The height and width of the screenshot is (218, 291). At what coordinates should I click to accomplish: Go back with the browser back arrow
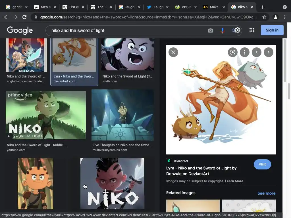6,17
